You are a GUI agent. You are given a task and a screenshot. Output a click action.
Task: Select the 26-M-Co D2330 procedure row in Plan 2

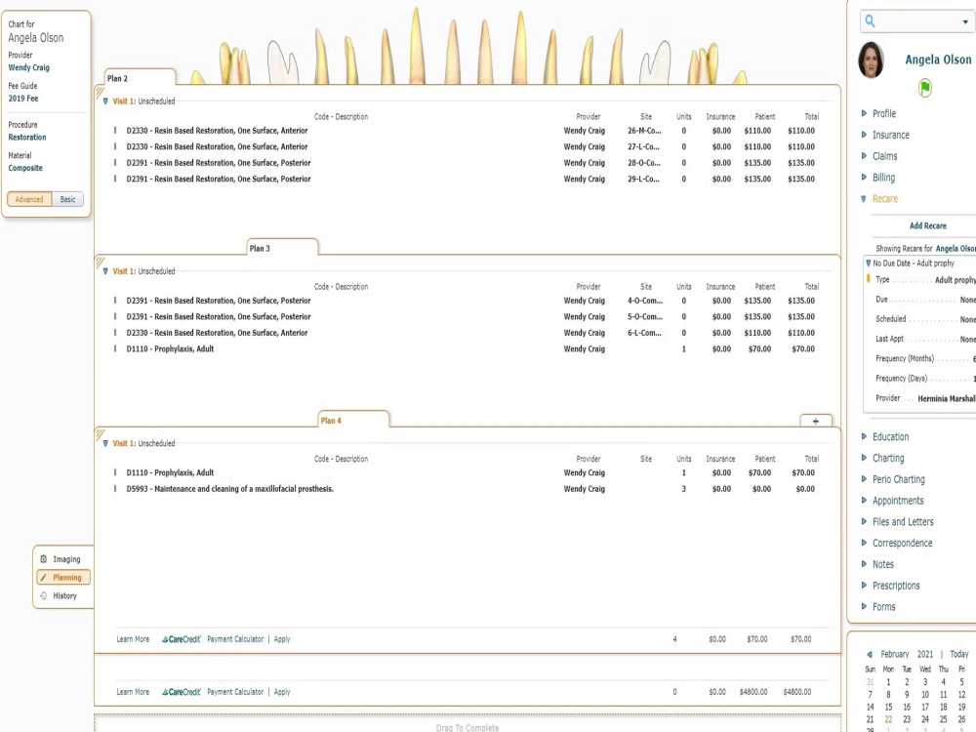[464, 131]
